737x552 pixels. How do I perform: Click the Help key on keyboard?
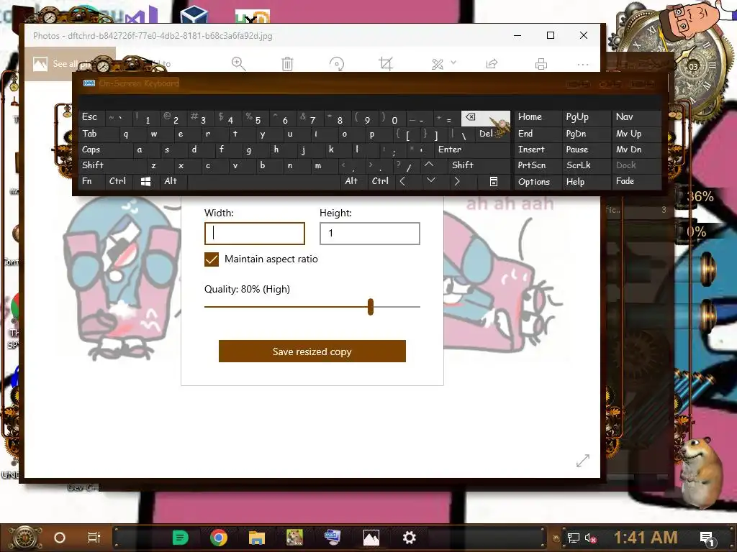click(x=586, y=182)
